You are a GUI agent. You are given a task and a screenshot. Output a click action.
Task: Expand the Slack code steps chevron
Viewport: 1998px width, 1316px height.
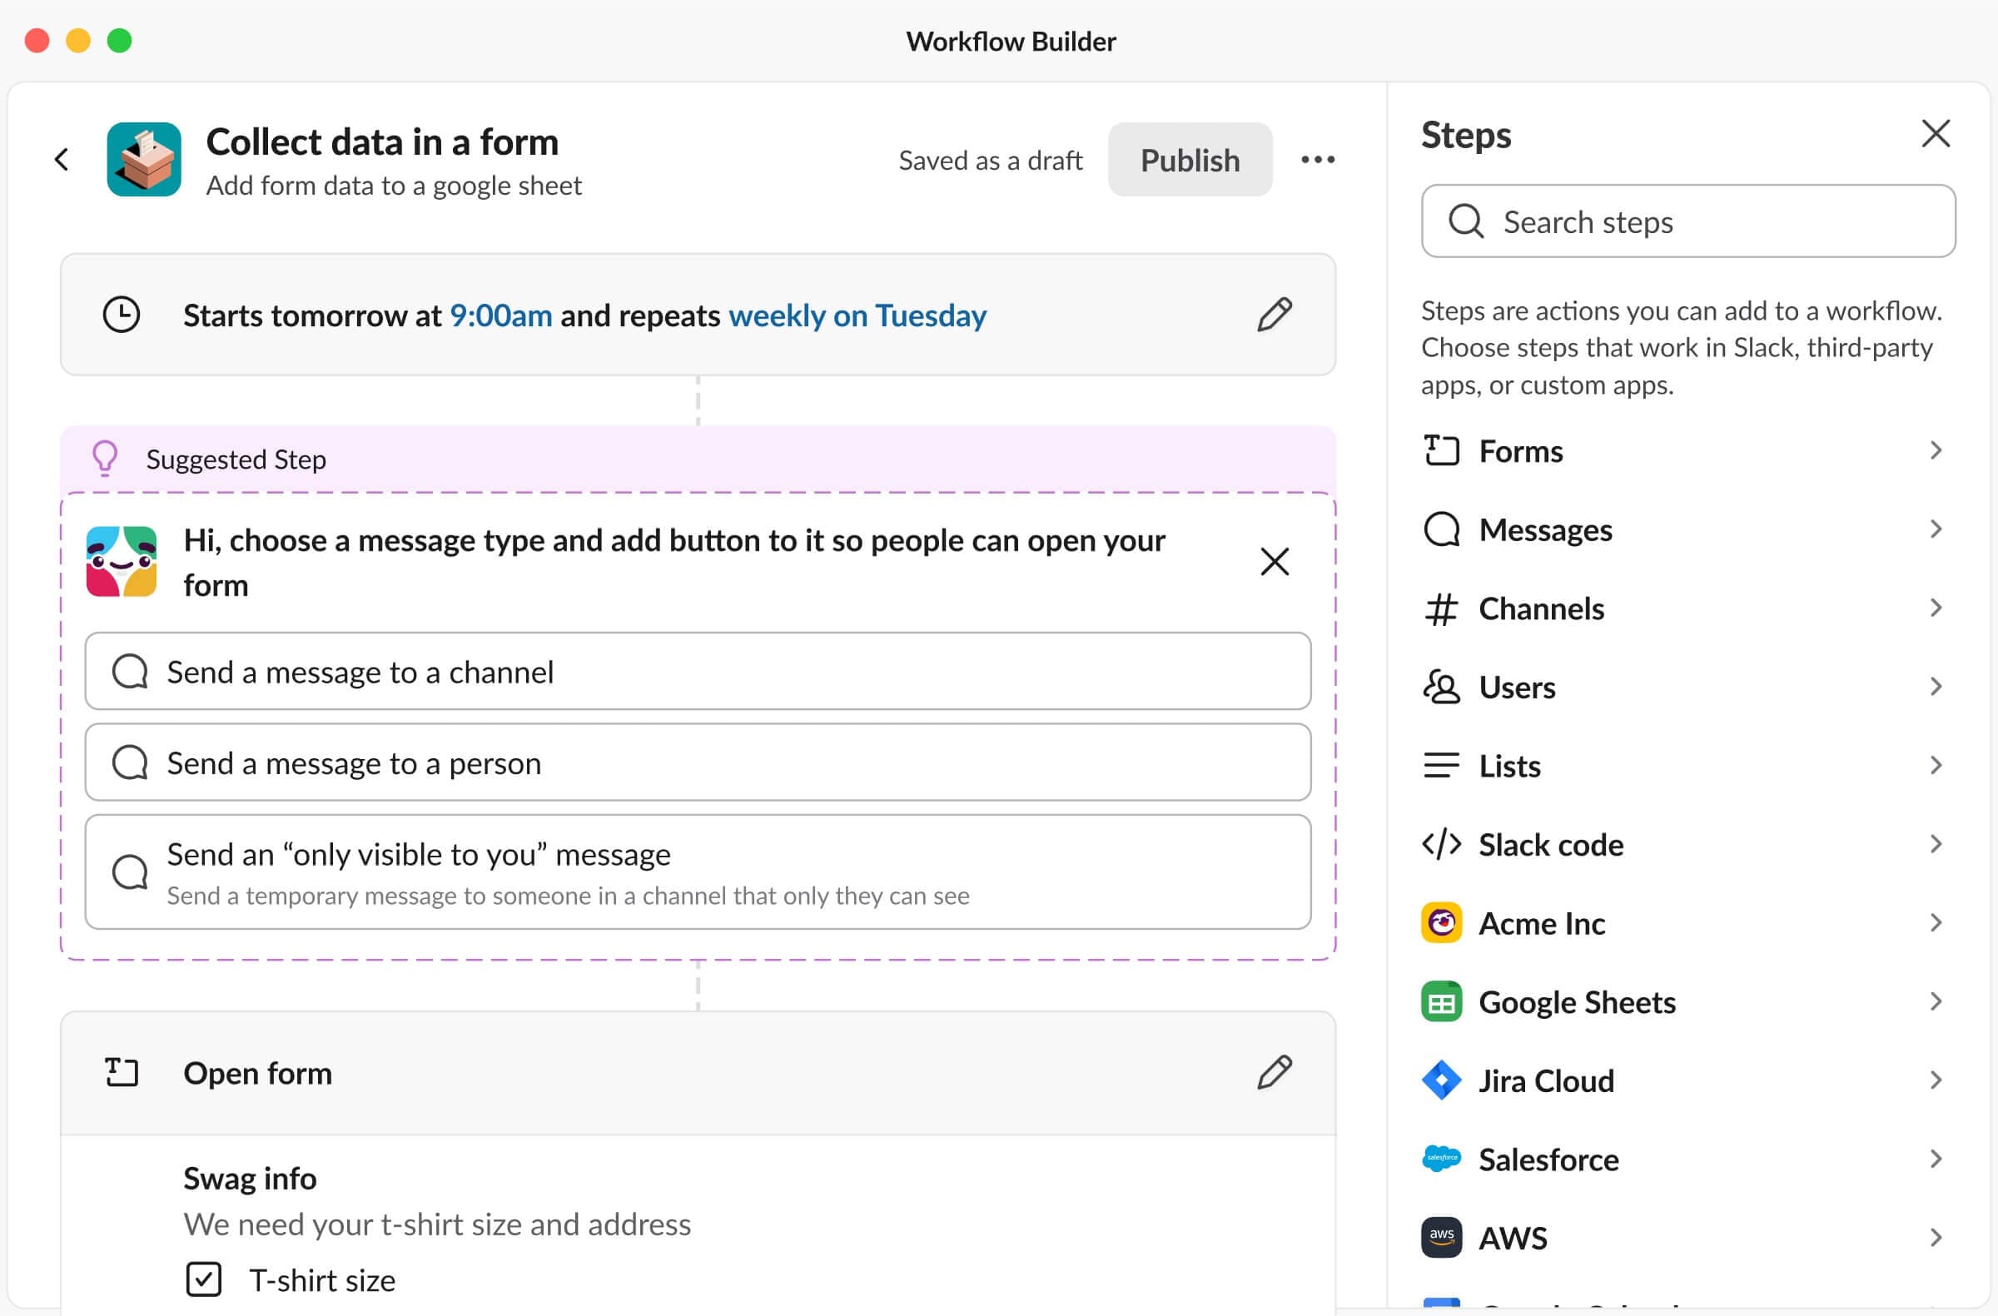1936,844
